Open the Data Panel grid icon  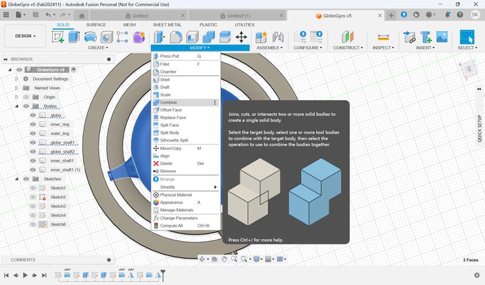(x=6, y=15)
